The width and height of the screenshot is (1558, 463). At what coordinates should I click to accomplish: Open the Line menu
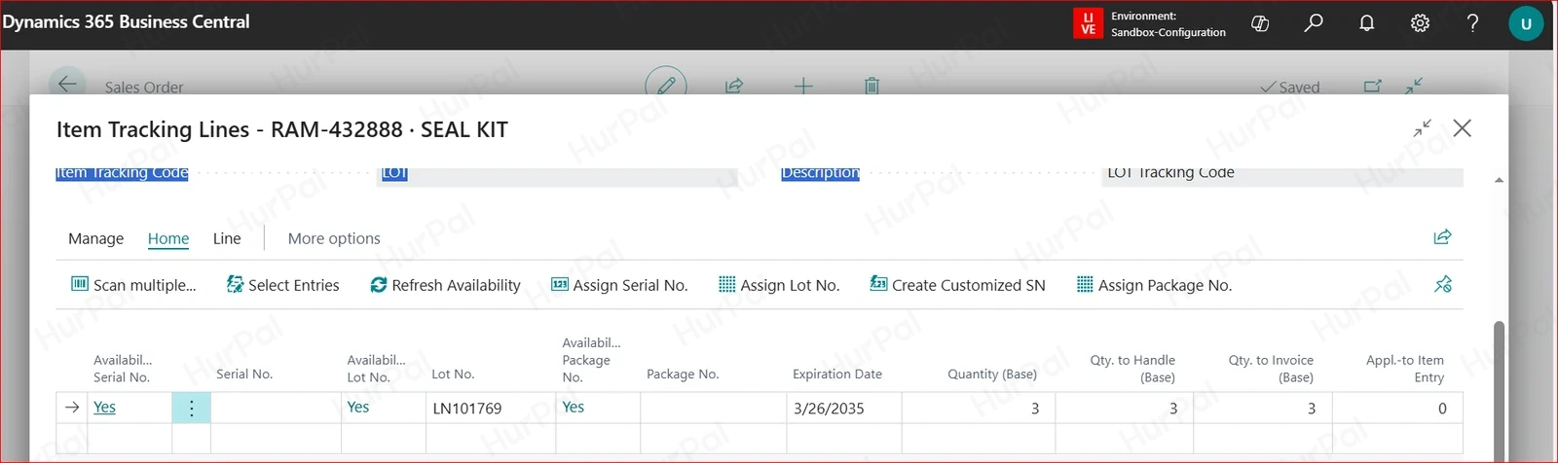227,238
